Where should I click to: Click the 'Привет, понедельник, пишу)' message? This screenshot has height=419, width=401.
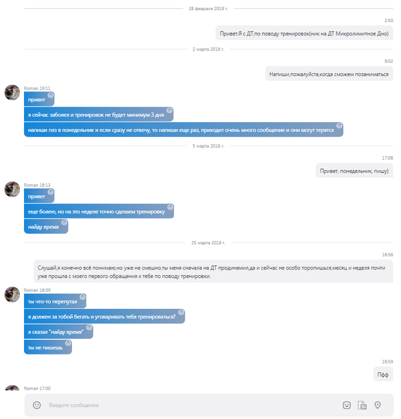pos(354,171)
